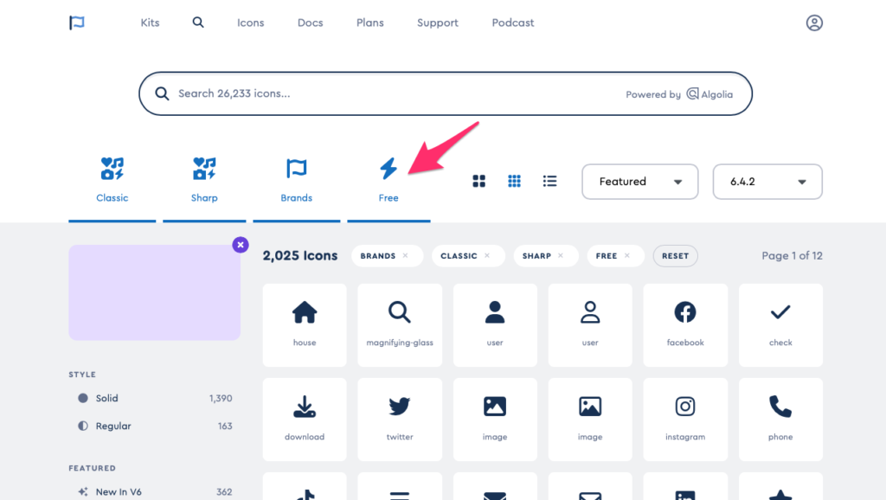Remove the CLASSIC filter chip
The height and width of the screenshot is (500, 886).
tap(487, 256)
